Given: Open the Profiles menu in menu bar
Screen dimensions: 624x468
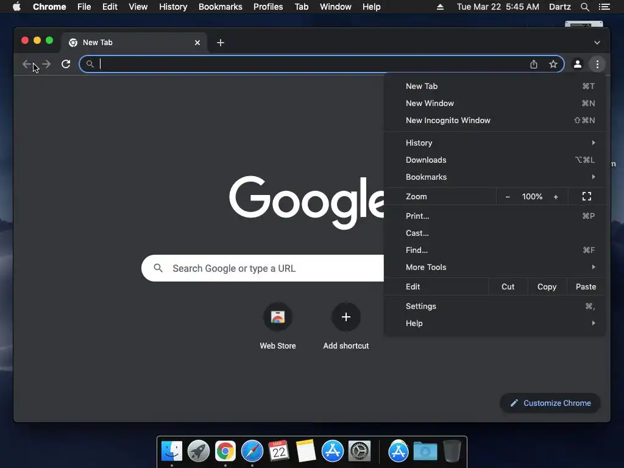Looking at the screenshot, I should click(268, 7).
